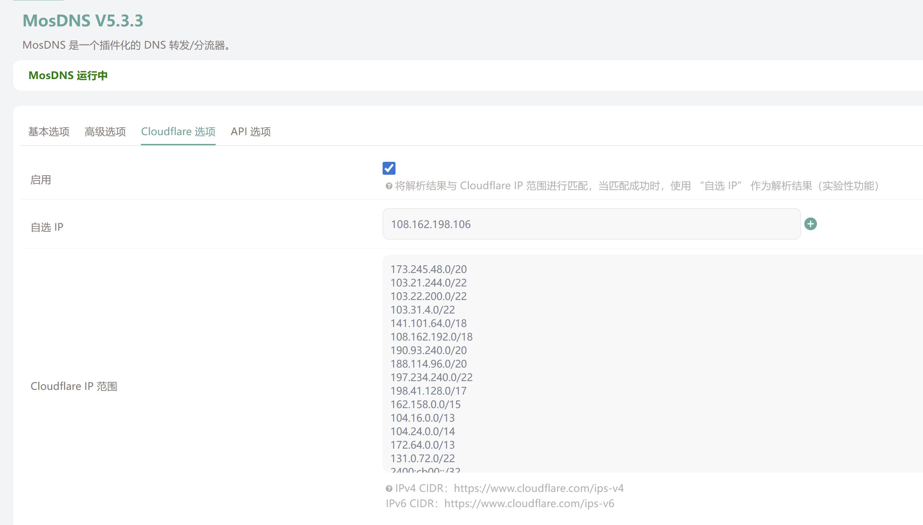
Task: Click the 104.16.0.0/13 range entry
Action: point(422,418)
